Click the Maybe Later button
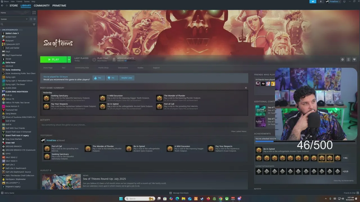 127,78
